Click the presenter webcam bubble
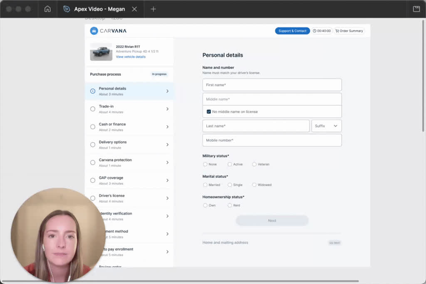This screenshot has height=284, width=426. 58,235
